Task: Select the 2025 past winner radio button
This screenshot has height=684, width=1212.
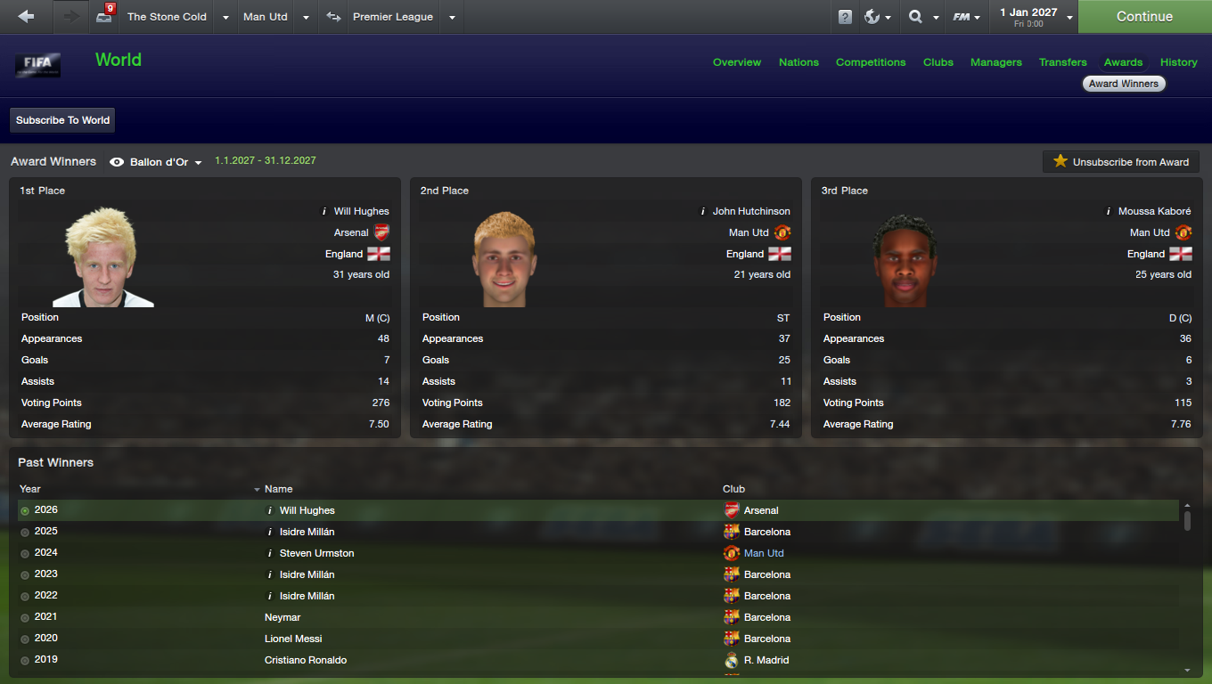Action: point(25,532)
